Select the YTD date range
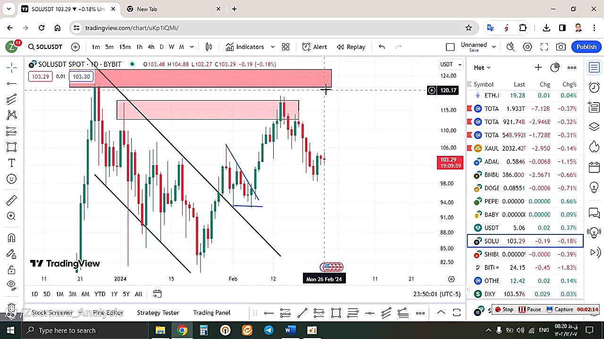Screen dimensions: 604x339 pos(100,294)
